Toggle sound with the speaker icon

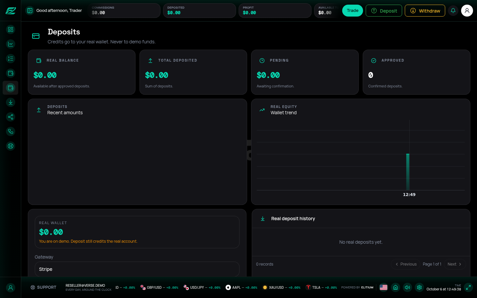point(407,287)
